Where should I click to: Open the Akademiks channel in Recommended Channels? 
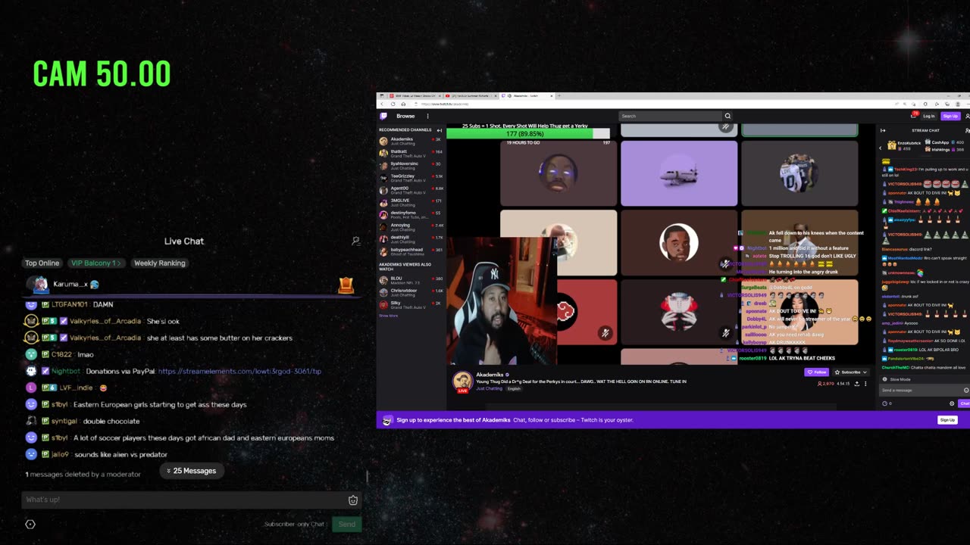point(411,141)
